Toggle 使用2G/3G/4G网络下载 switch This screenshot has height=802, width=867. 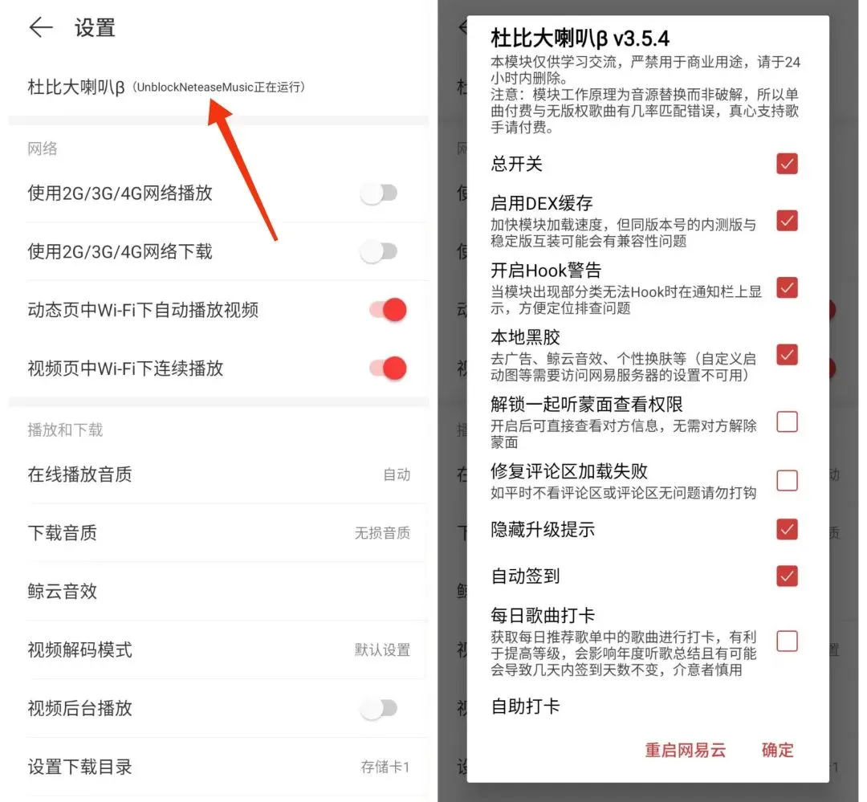379,251
